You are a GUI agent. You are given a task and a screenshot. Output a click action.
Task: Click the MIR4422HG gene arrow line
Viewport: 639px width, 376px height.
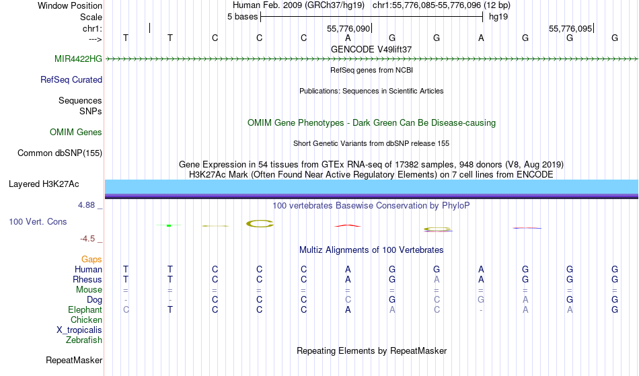click(x=372, y=59)
